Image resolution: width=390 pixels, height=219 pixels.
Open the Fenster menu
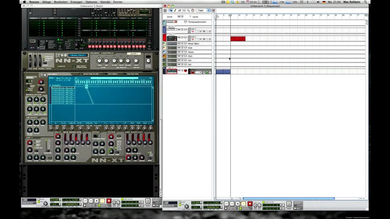tap(118, 2)
